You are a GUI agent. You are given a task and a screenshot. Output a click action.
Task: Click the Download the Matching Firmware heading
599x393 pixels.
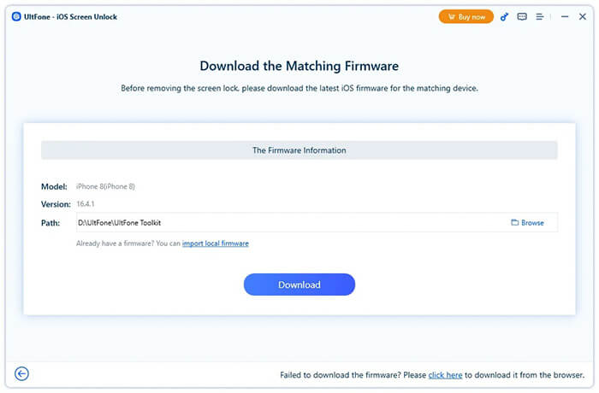299,66
